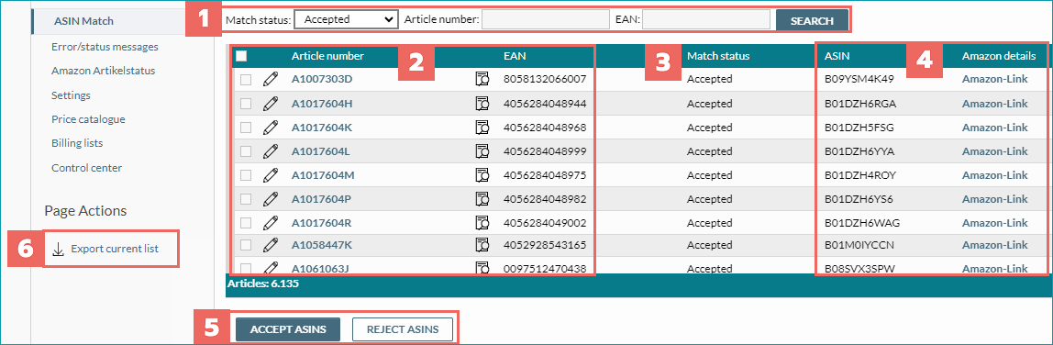Check the box for article A1017604R

pos(246,223)
